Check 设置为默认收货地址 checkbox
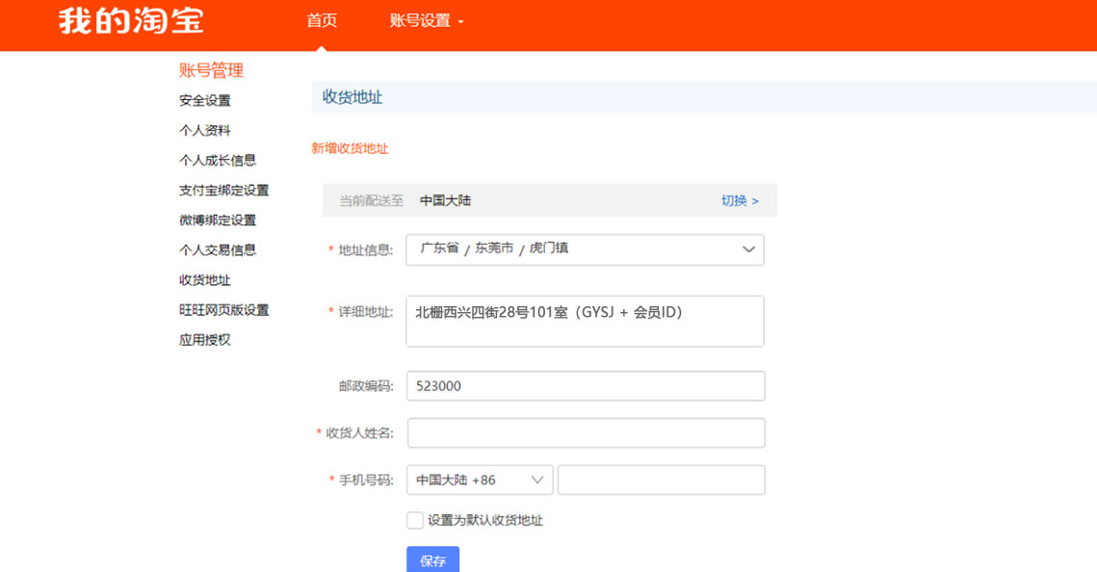The image size is (1097, 572). coord(415,520)
